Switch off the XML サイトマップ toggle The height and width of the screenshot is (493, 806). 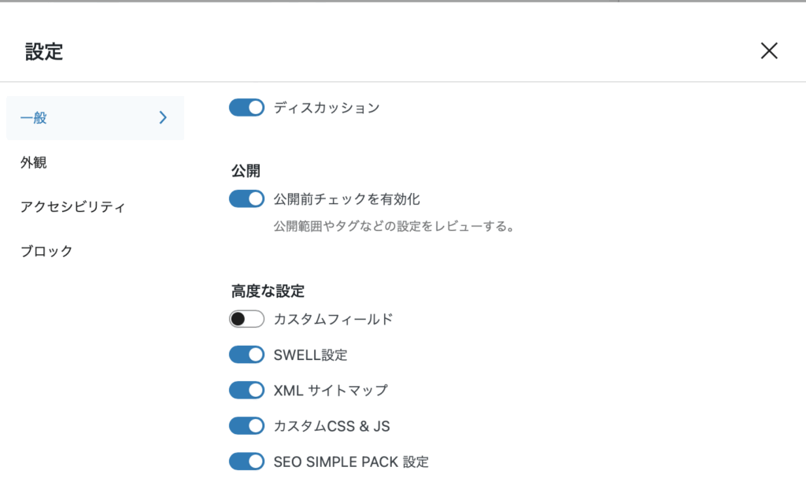click(246, 390)
